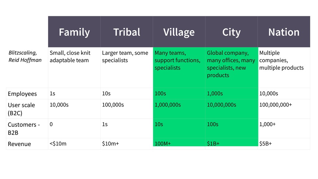The width and height of the screenshot is (318, 179).
Task: Click the Village column header
Action: click(x=179, y=32)
